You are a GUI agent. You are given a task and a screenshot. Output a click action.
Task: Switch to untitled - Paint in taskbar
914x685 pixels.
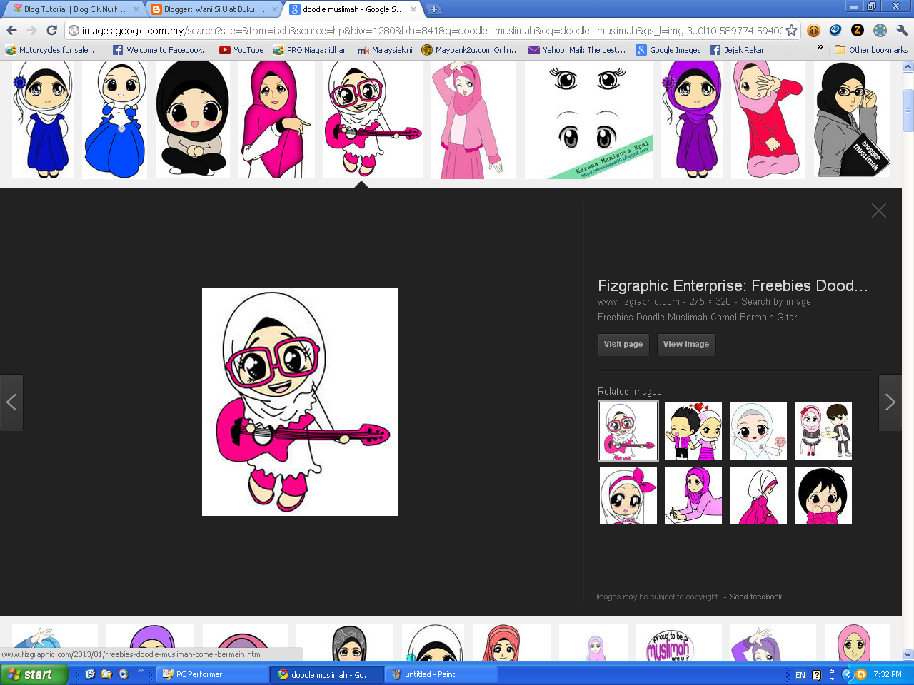[441, 674]
